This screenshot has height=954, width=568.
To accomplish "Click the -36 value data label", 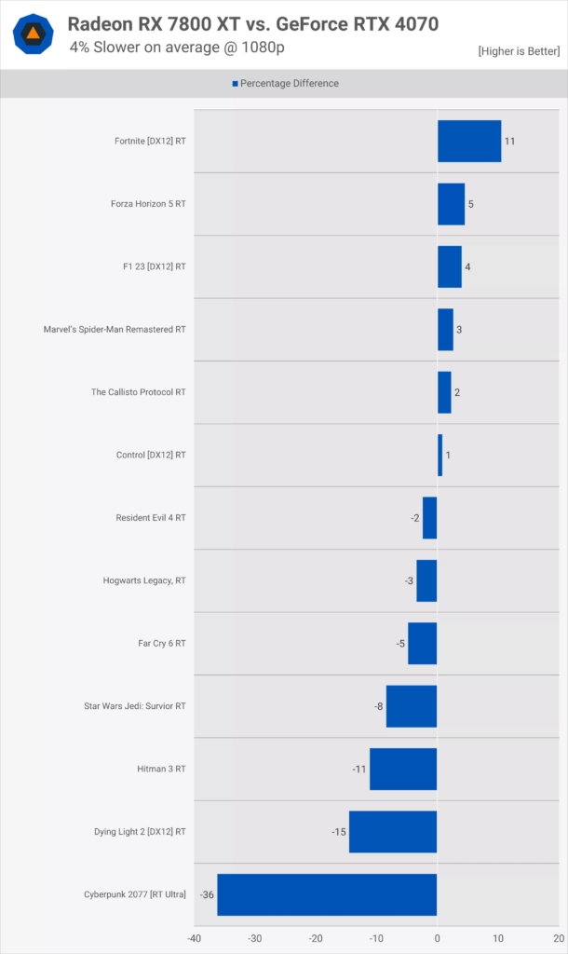I will click(206, 894).
